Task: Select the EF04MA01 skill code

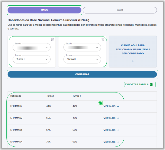Action: 16,130
